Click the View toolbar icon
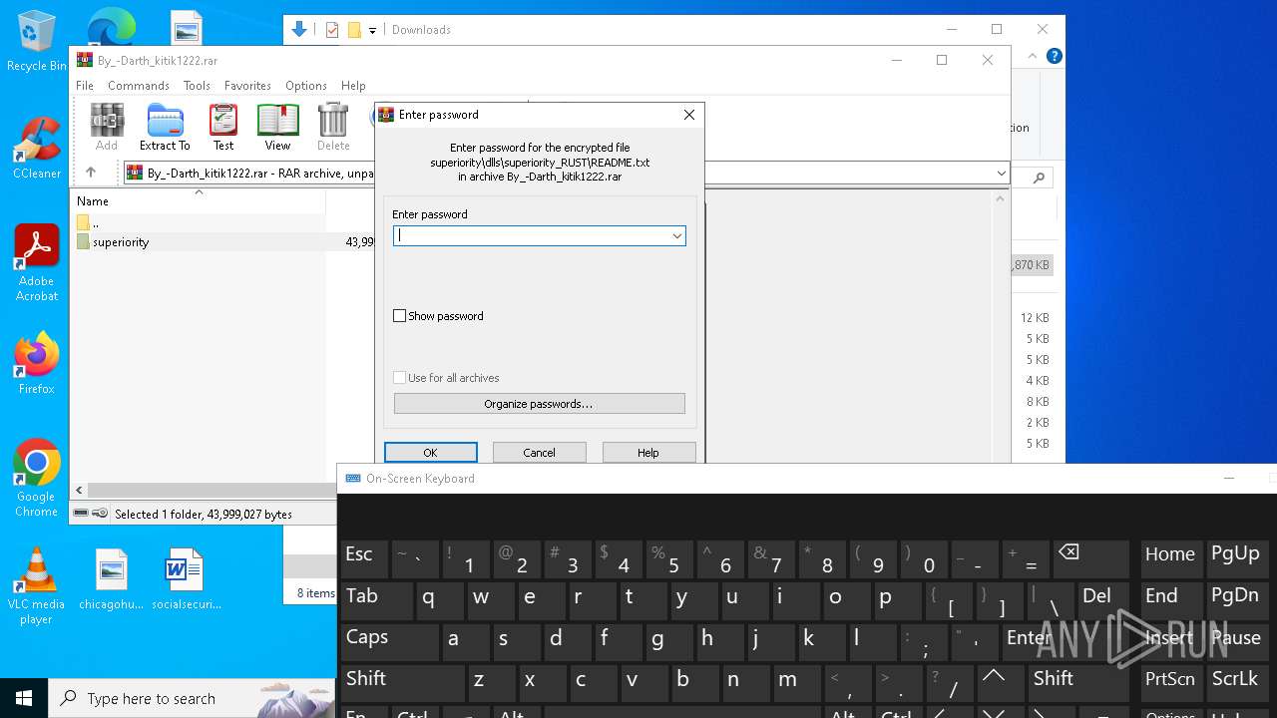 (277, 127)
